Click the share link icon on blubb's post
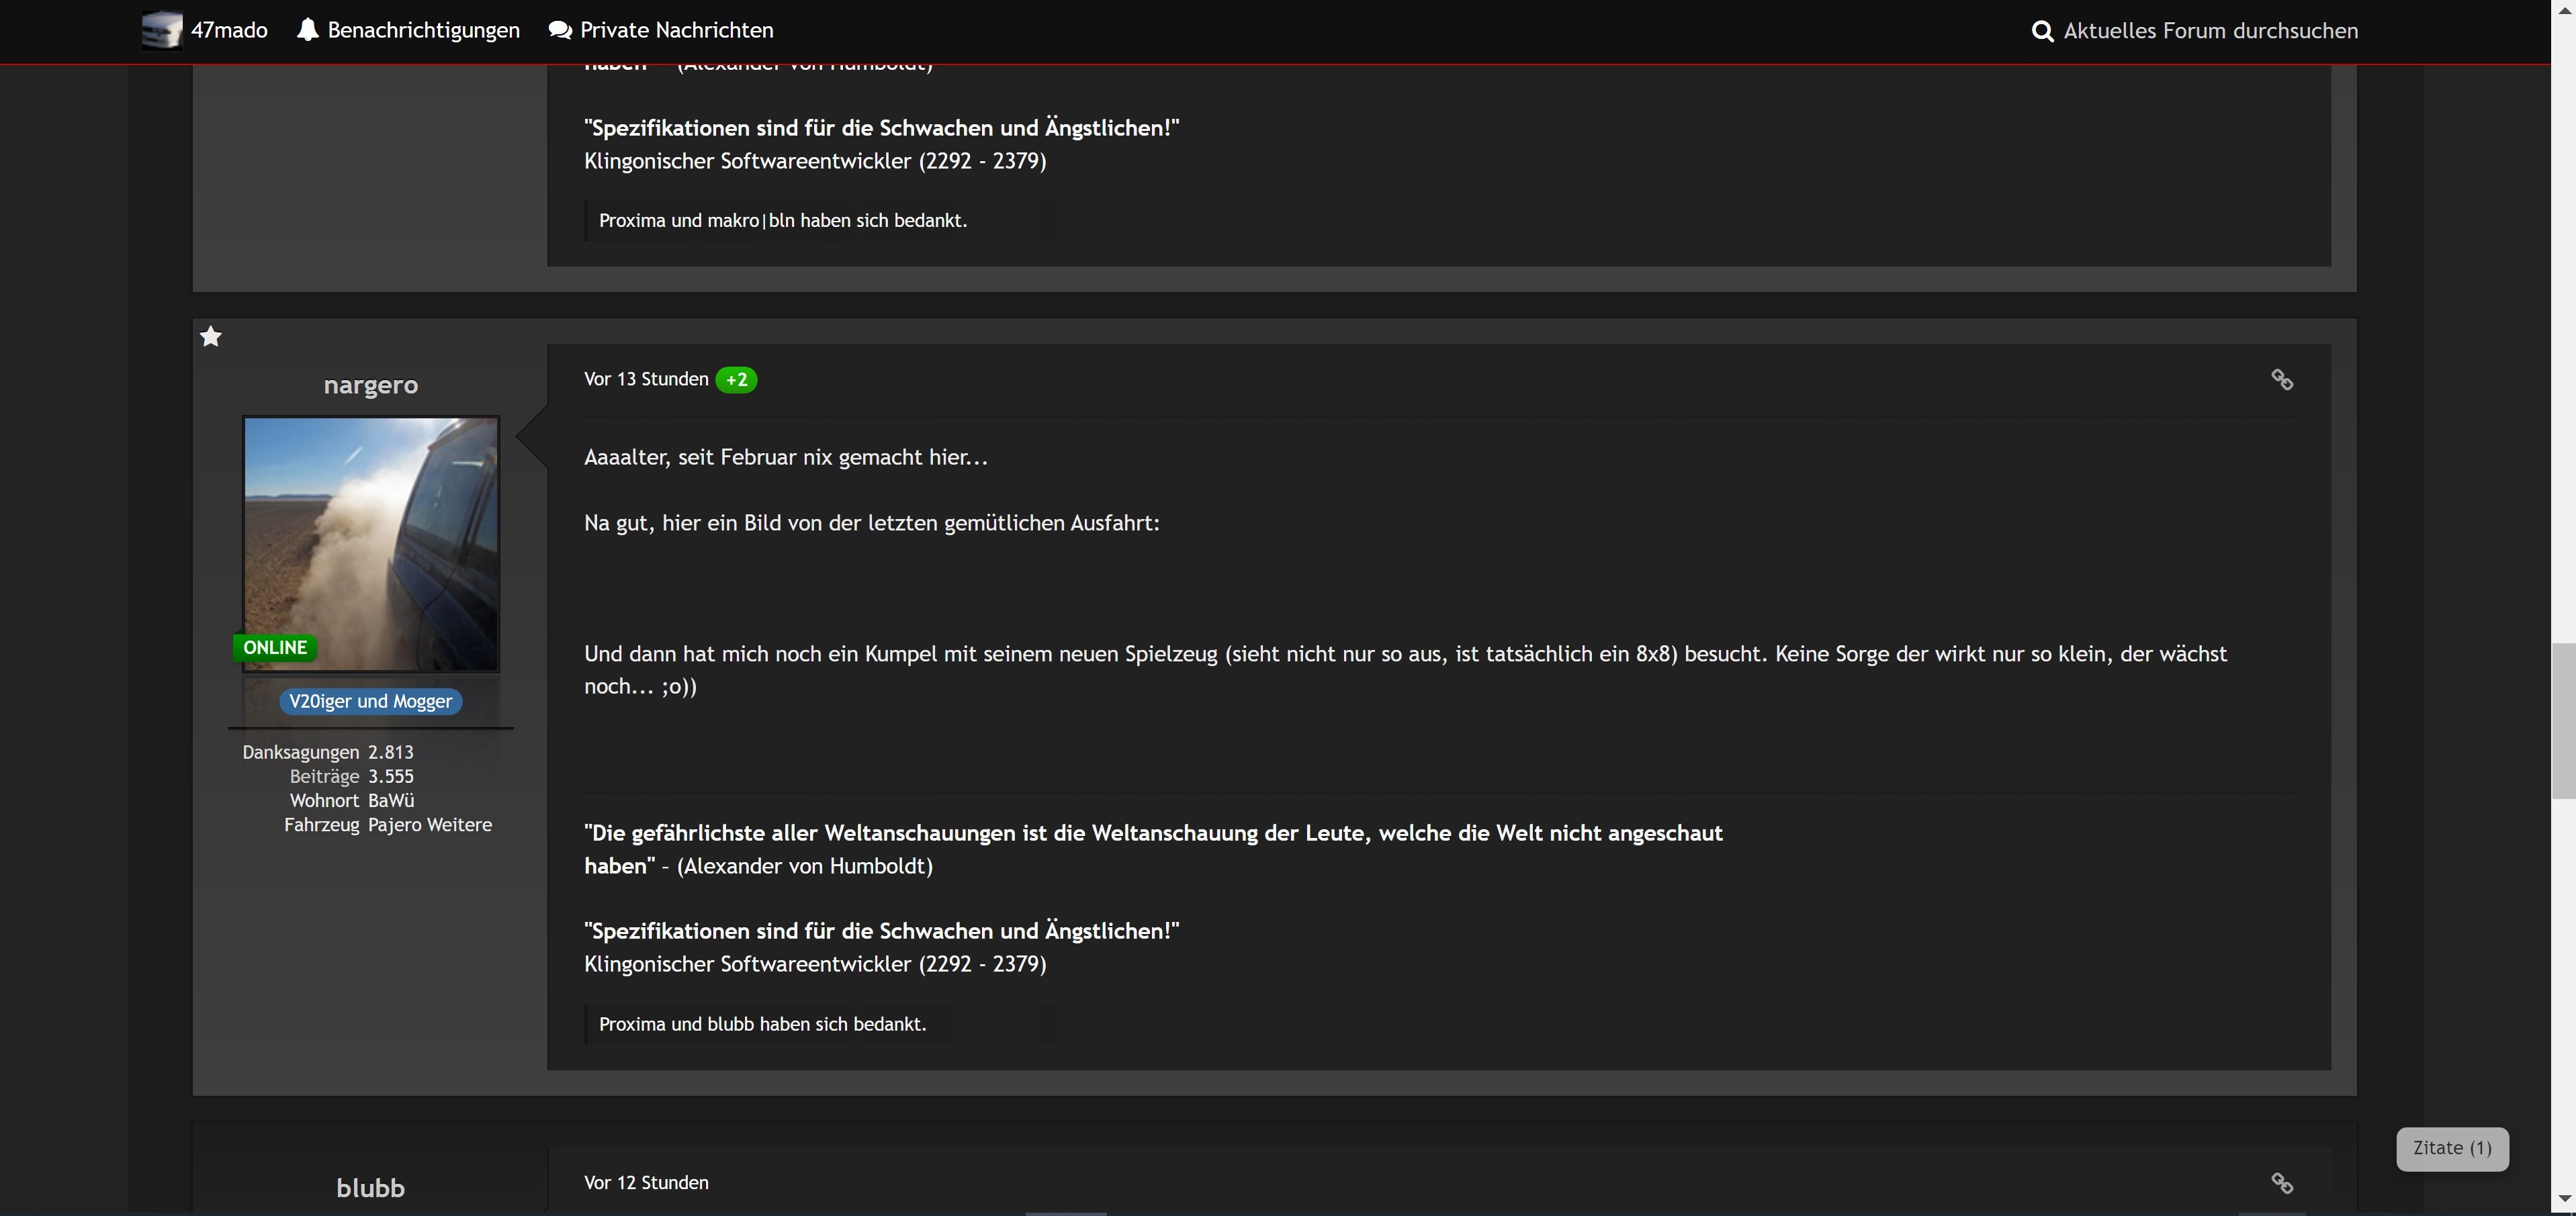The image size is (2576, 1216). pyautogui.click(x=2282, y=1183)
